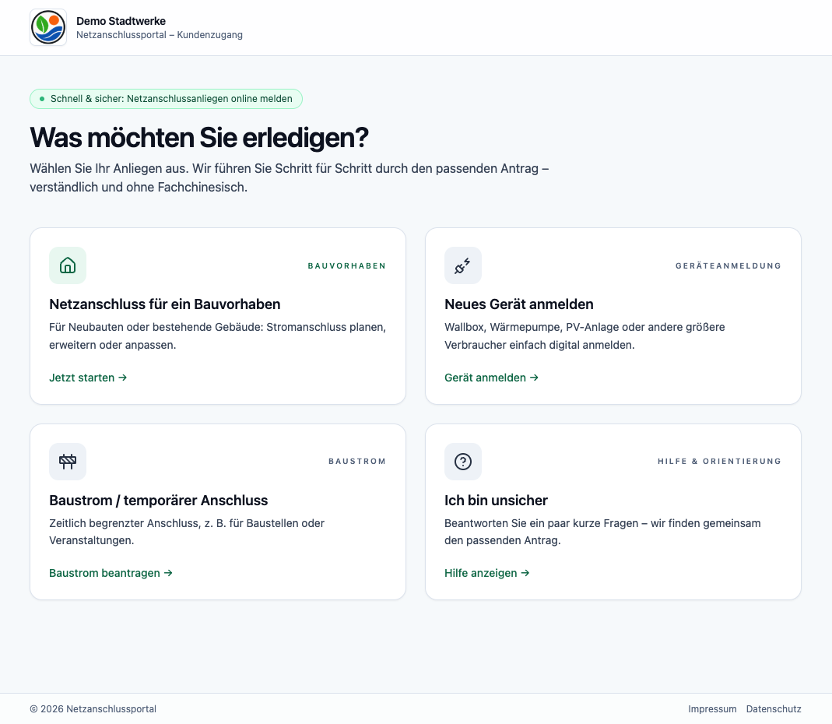Open the "Hilfe anzeigen" link
The height and width of the screenshot is (724, 832).
point(486,573)
